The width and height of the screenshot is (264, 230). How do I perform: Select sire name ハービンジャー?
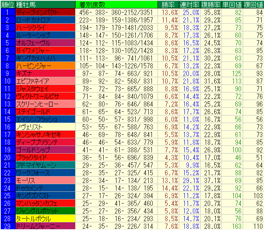pyautogui.click(x=45, y=66)
